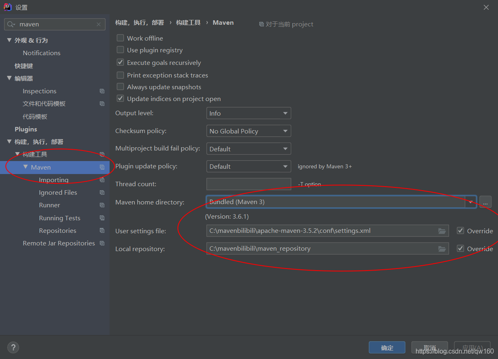Collapse the 构建工具 tree node

click(x=17, y=154)
